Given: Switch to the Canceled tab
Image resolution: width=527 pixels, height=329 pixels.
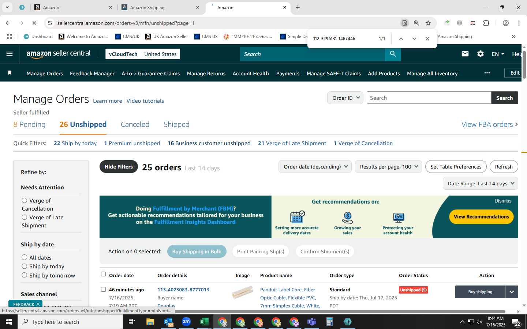Looking at the screenshot, I should [135, 124].
